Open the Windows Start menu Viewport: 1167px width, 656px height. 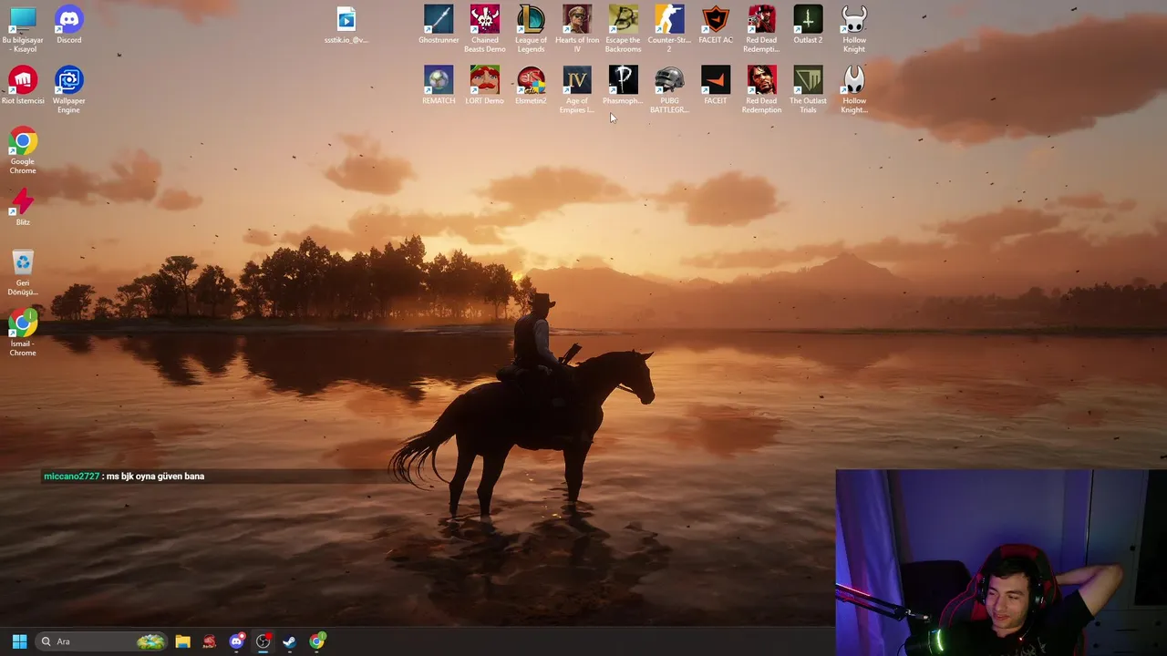(19, 641)
